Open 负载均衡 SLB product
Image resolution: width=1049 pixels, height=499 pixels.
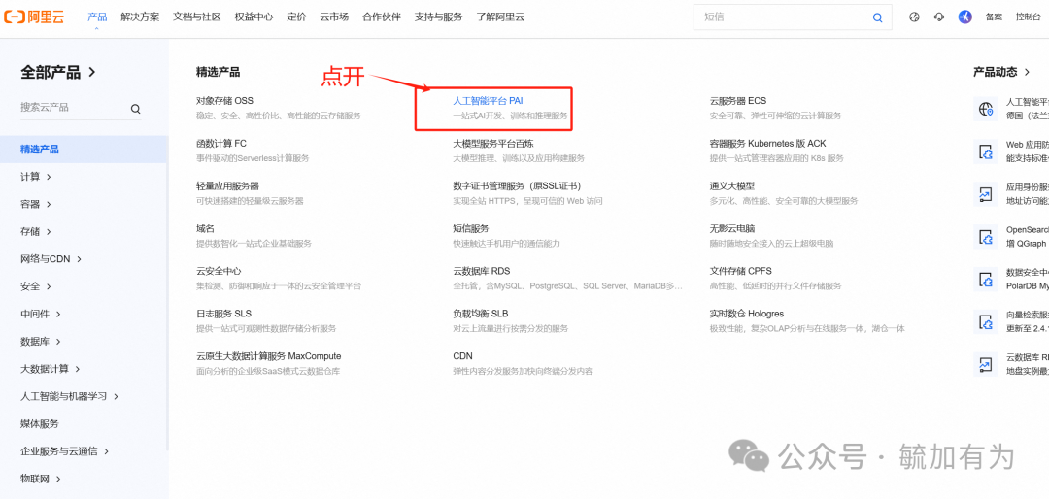coord(481,314)
